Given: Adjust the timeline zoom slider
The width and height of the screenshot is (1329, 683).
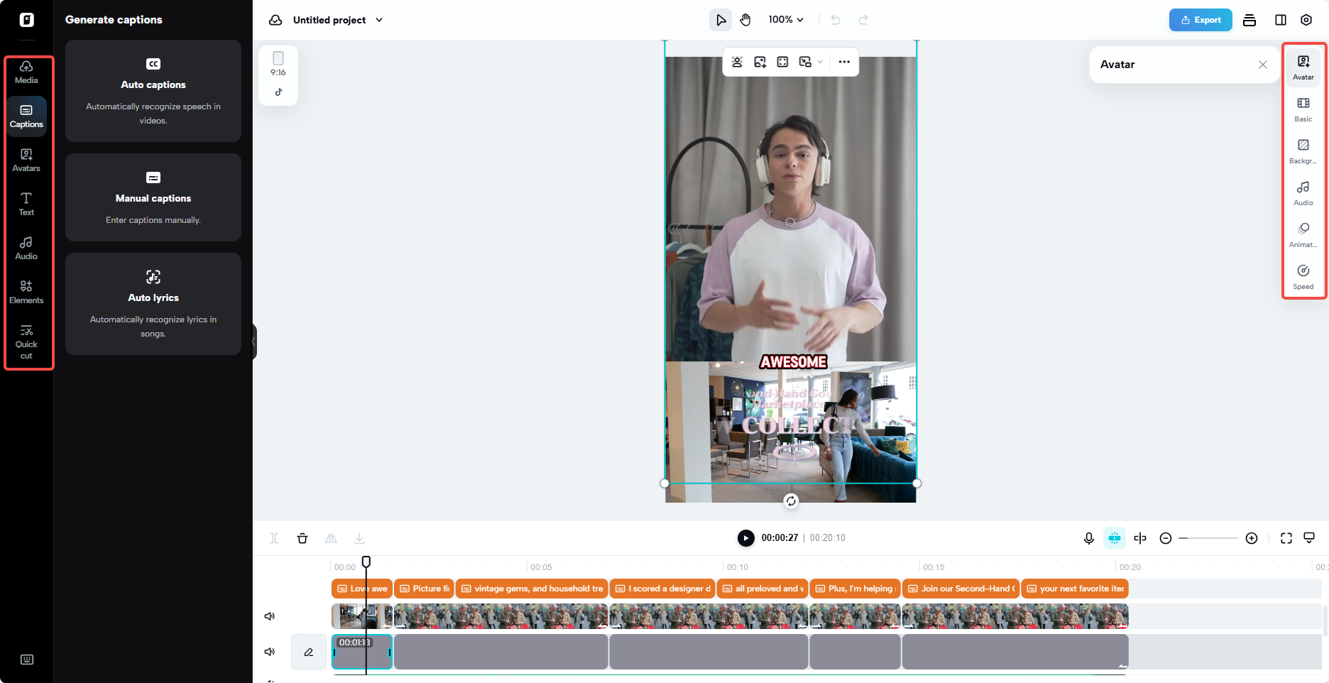Looking at the screenshot, I should coord(1208,538).
